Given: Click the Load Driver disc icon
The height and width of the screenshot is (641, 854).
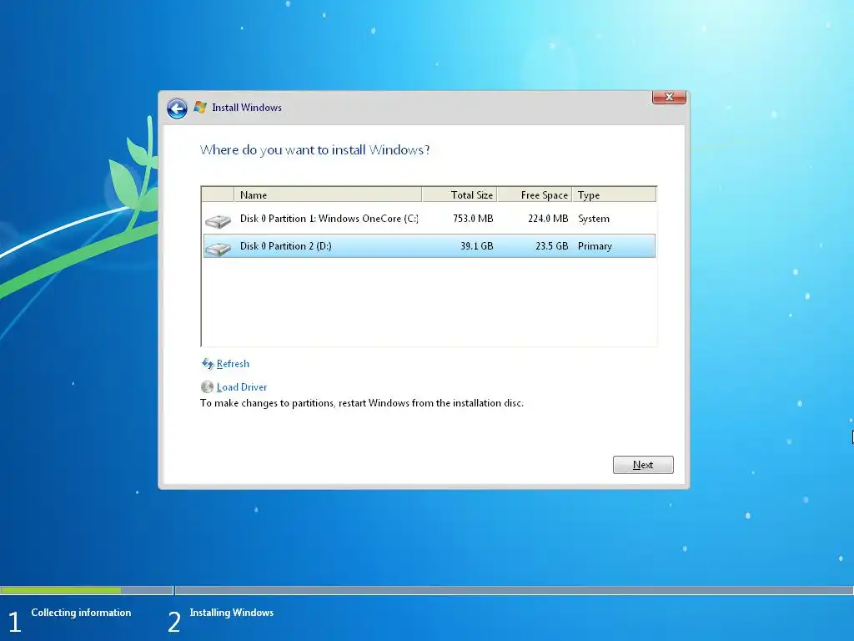Looking at the screenshot, I should pos(207,387).
